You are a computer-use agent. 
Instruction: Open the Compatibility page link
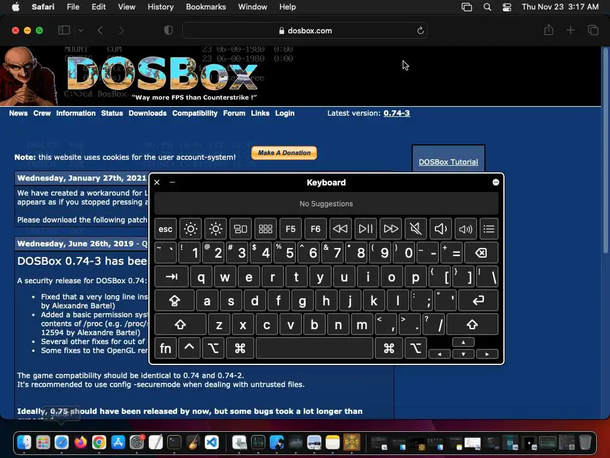point(195,113)
